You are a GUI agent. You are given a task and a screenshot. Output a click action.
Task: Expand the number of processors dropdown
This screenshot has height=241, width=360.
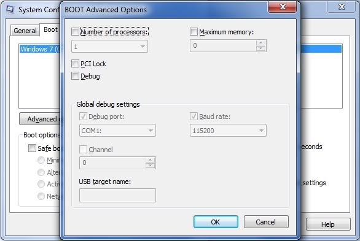tap(109, 47)
